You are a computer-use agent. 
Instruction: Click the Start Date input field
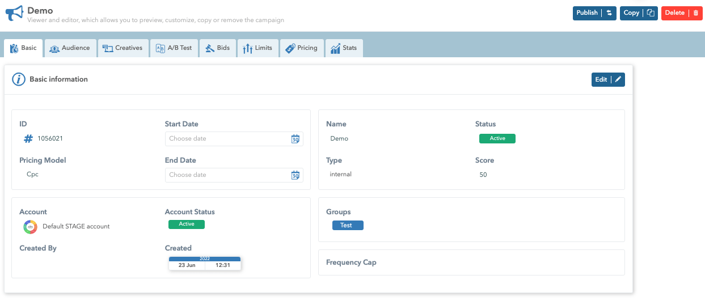[x=227, y=139]
